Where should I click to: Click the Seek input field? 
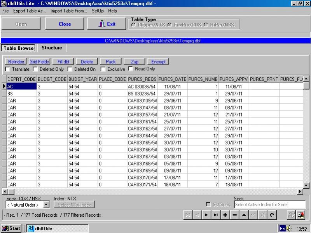pyautogui.click(x=270, y=205)
